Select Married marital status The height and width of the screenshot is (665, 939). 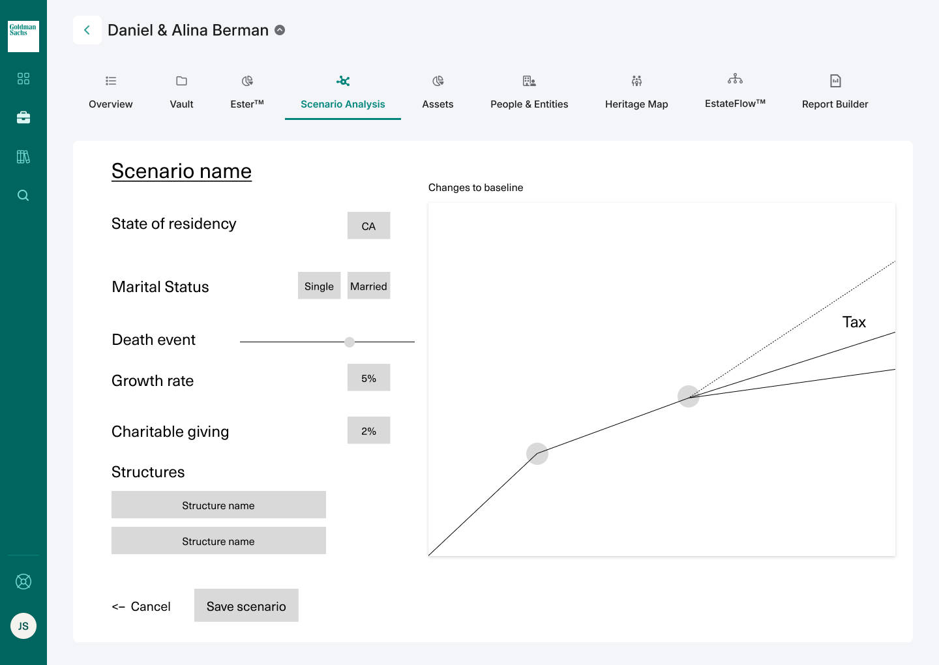click(x=368, y=286)
